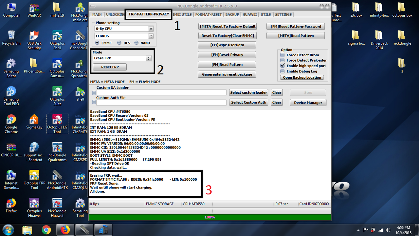Open the GINGER_XL archive icon
The width and height of the screenshot is (419, 236).
point(11,149)
